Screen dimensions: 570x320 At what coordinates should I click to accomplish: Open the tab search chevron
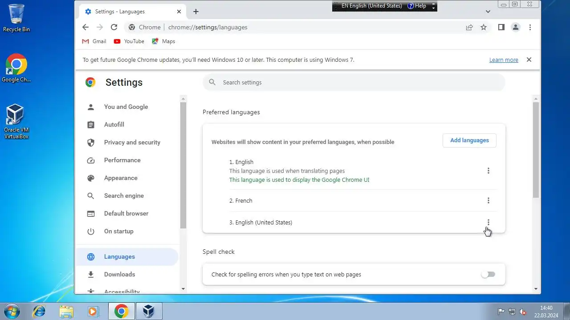point(488,12)
